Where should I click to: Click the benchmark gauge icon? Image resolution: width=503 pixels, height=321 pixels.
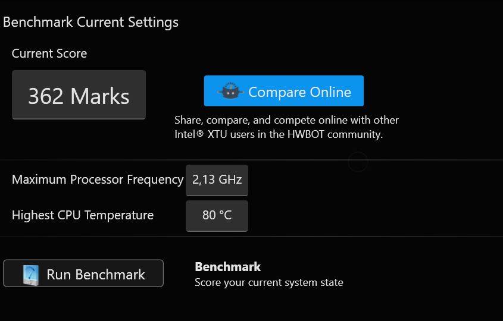pyautogui.click(x=31, y=275)
